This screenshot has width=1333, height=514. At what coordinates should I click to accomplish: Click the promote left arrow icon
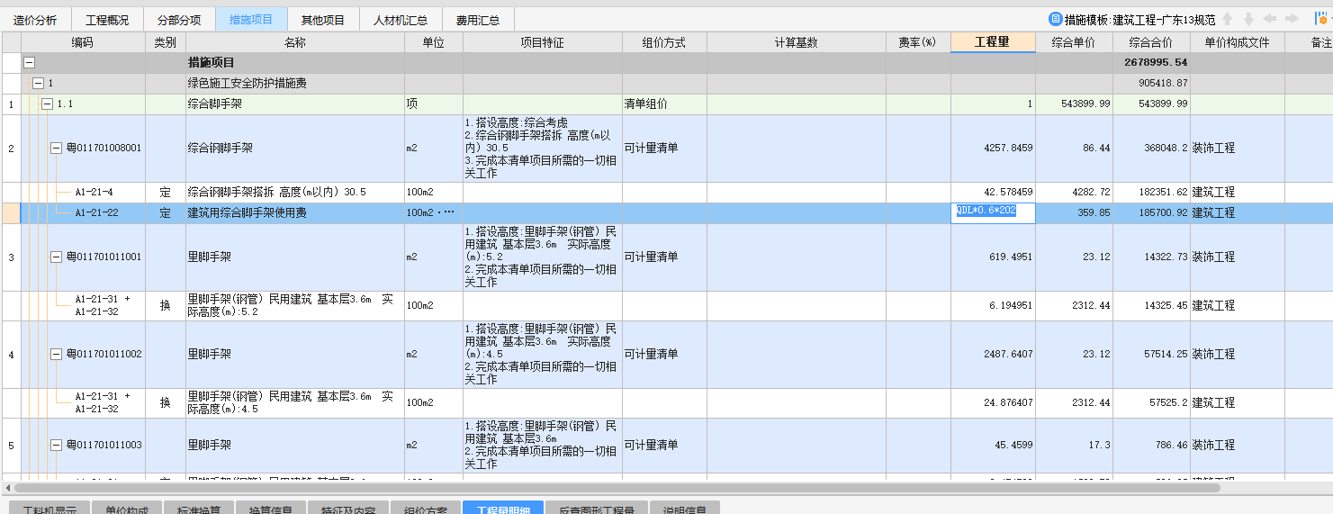coord(1270,19)
